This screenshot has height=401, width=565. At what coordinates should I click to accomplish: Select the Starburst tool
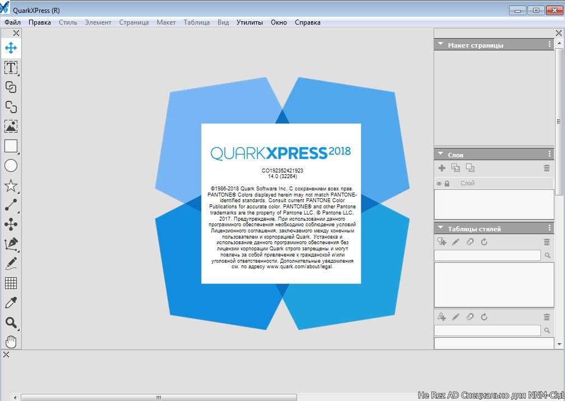point(11,185)
